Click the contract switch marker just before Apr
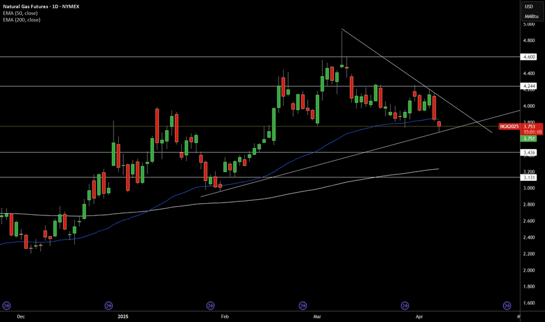 point(405,306)
